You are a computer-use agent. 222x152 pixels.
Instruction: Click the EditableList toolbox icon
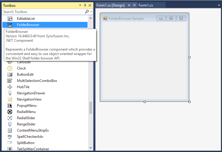point(10,19)
